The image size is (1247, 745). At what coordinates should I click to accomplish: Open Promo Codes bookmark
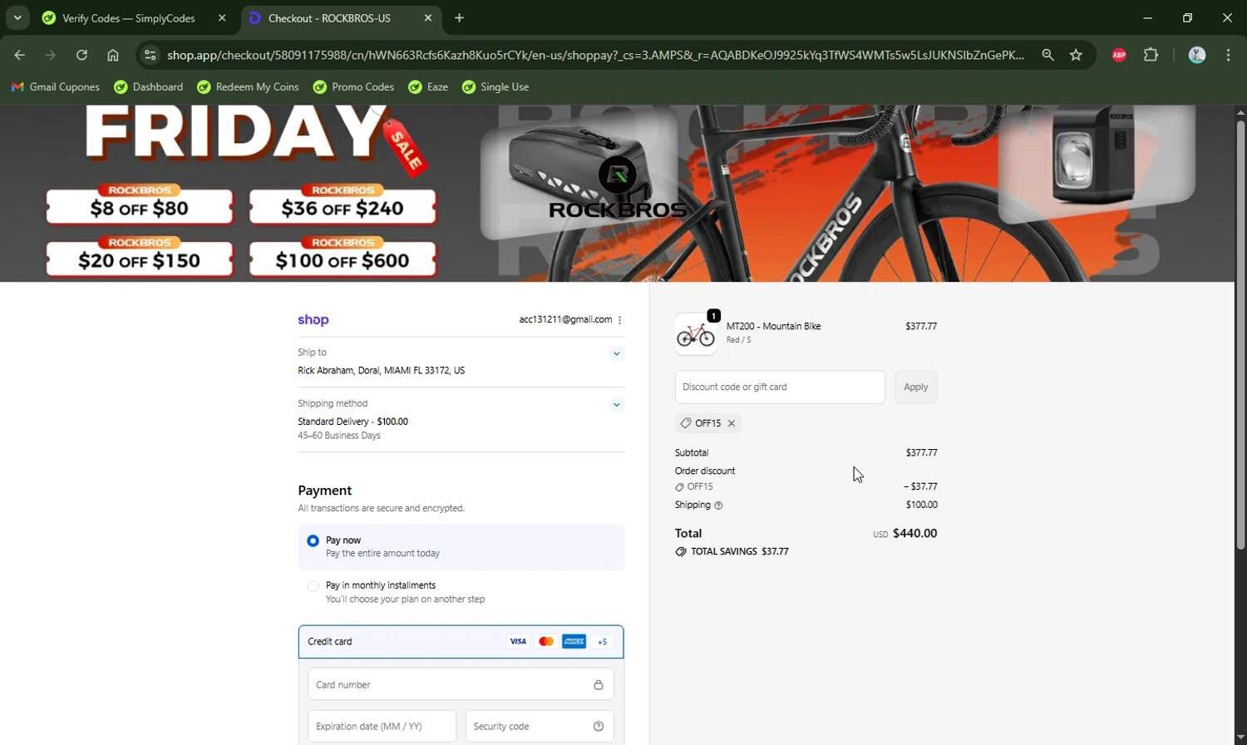pyautogui.click(x=353, y=86)
